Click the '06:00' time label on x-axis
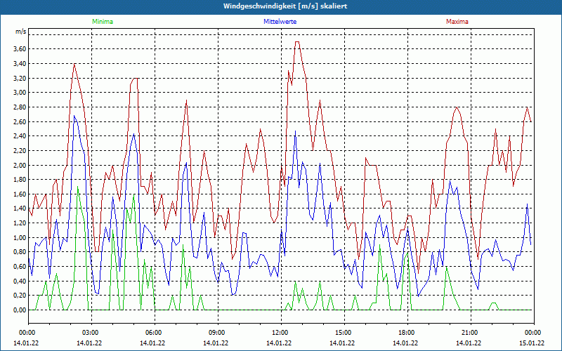This screenshot has height=351, width=562. [x=154, y=333]
